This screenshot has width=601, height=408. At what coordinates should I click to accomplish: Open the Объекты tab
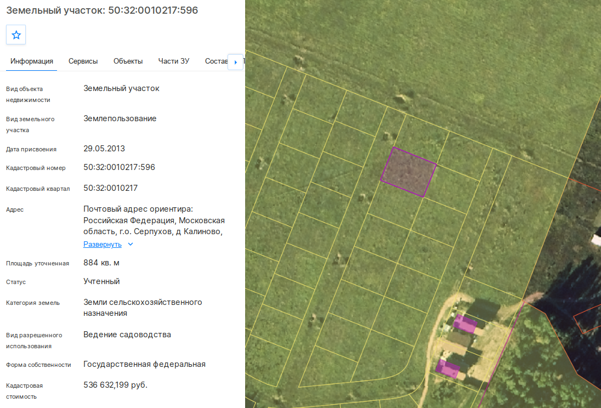(x=128, y=61)
